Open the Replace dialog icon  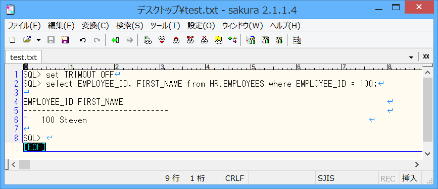[190, 40]
